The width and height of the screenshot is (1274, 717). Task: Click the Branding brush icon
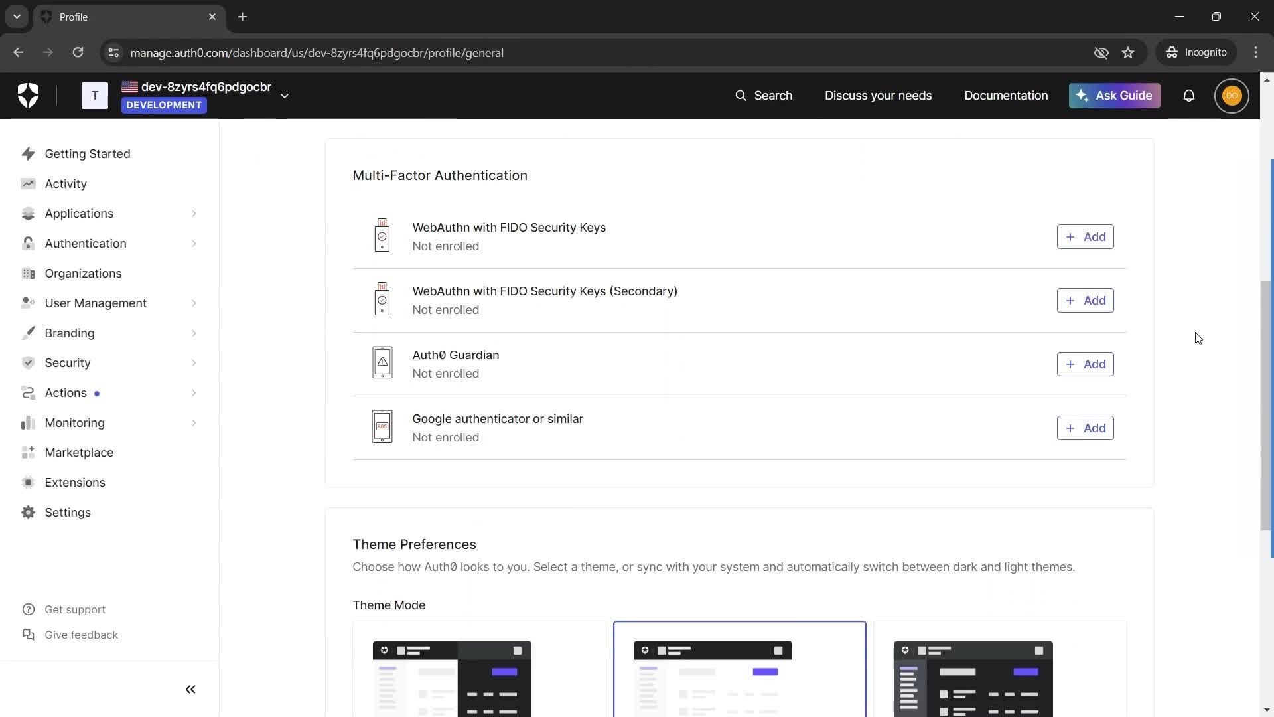click(x=28, y=333)
